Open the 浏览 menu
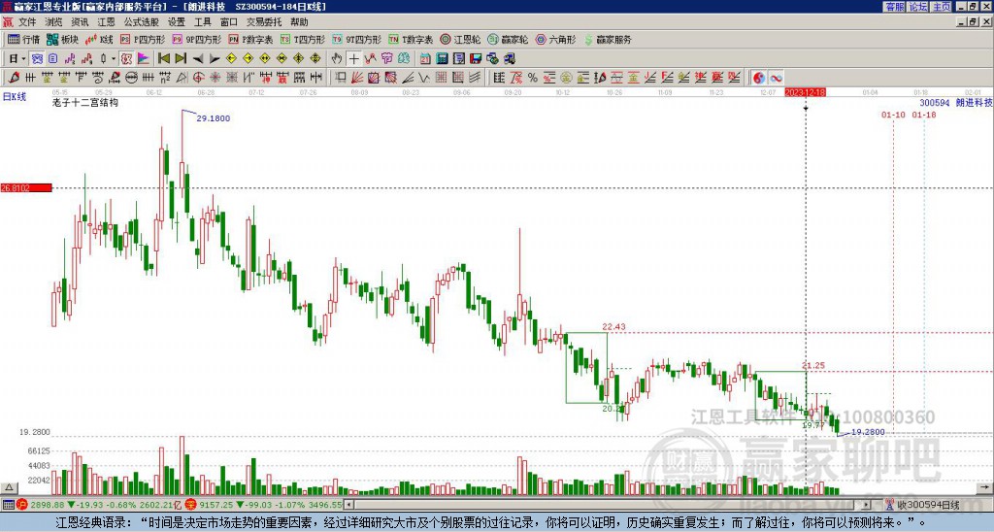994x532 pixels. click(54, 22)
